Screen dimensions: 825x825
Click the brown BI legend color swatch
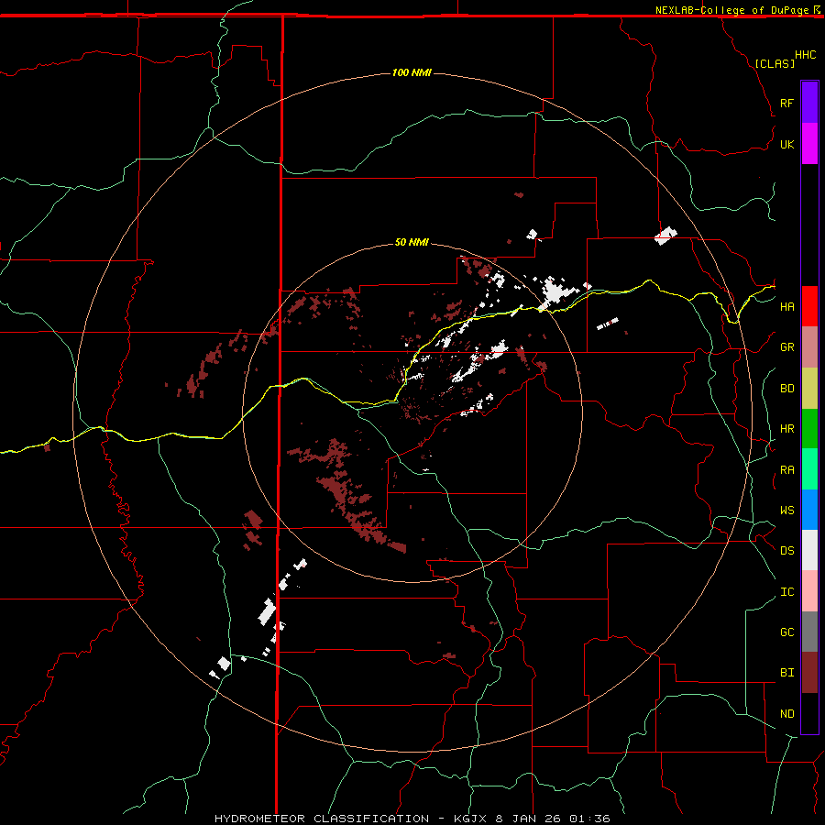809,673
